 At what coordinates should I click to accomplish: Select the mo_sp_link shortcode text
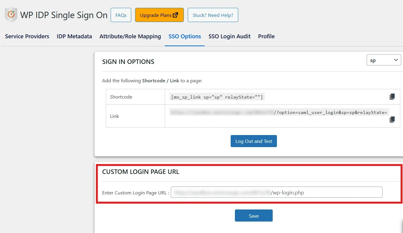pyautogui.click(x=217, y=97)
